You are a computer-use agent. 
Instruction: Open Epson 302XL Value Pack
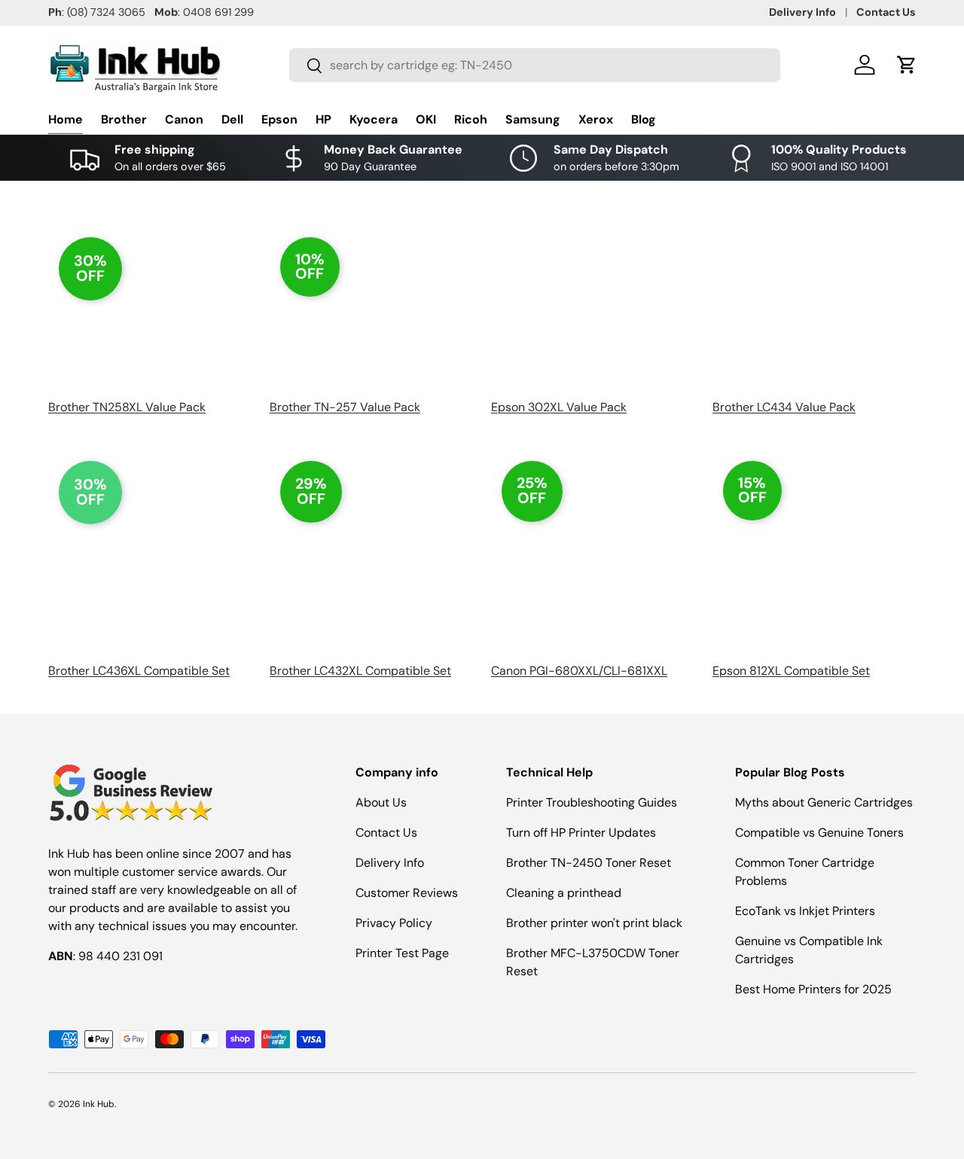click(x=559, y=407)
